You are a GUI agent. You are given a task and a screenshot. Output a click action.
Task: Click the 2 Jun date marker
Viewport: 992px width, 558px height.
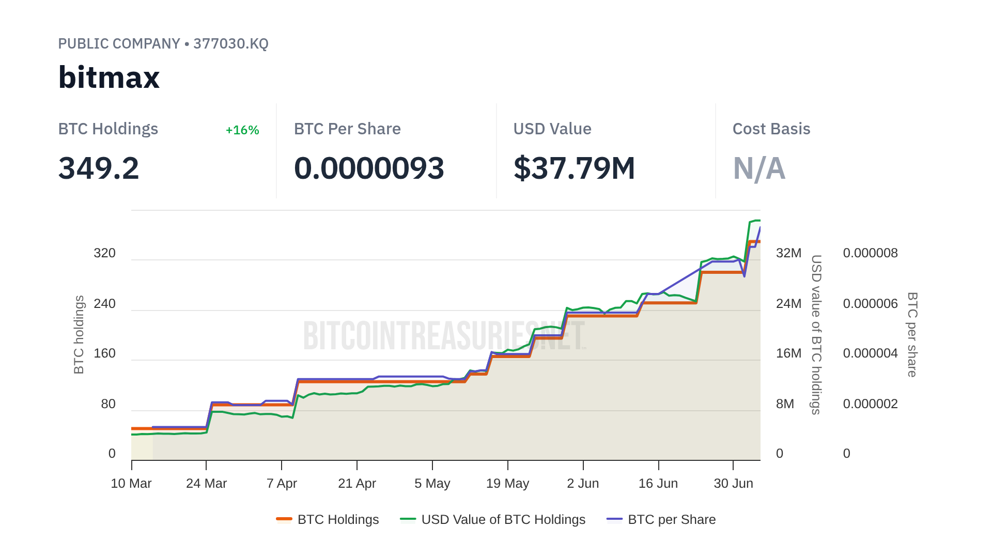pos(583,484)
